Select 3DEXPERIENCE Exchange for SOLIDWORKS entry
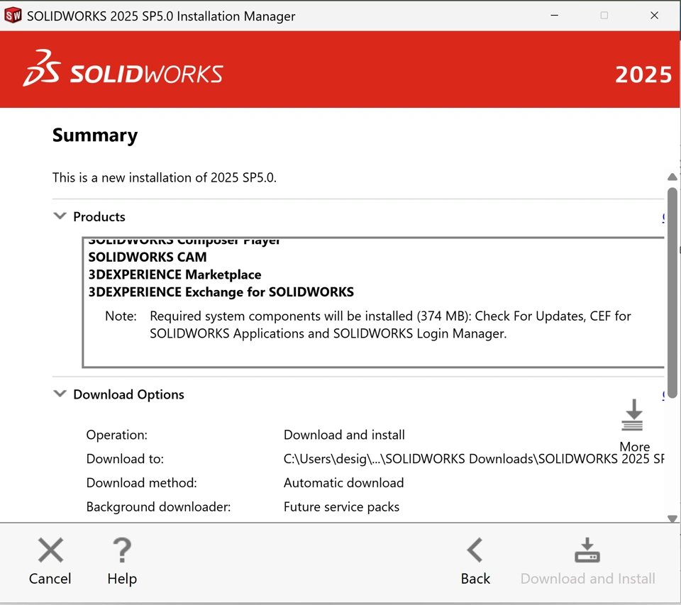This screenshot has width=681, height=605. [x=221, y=292]
